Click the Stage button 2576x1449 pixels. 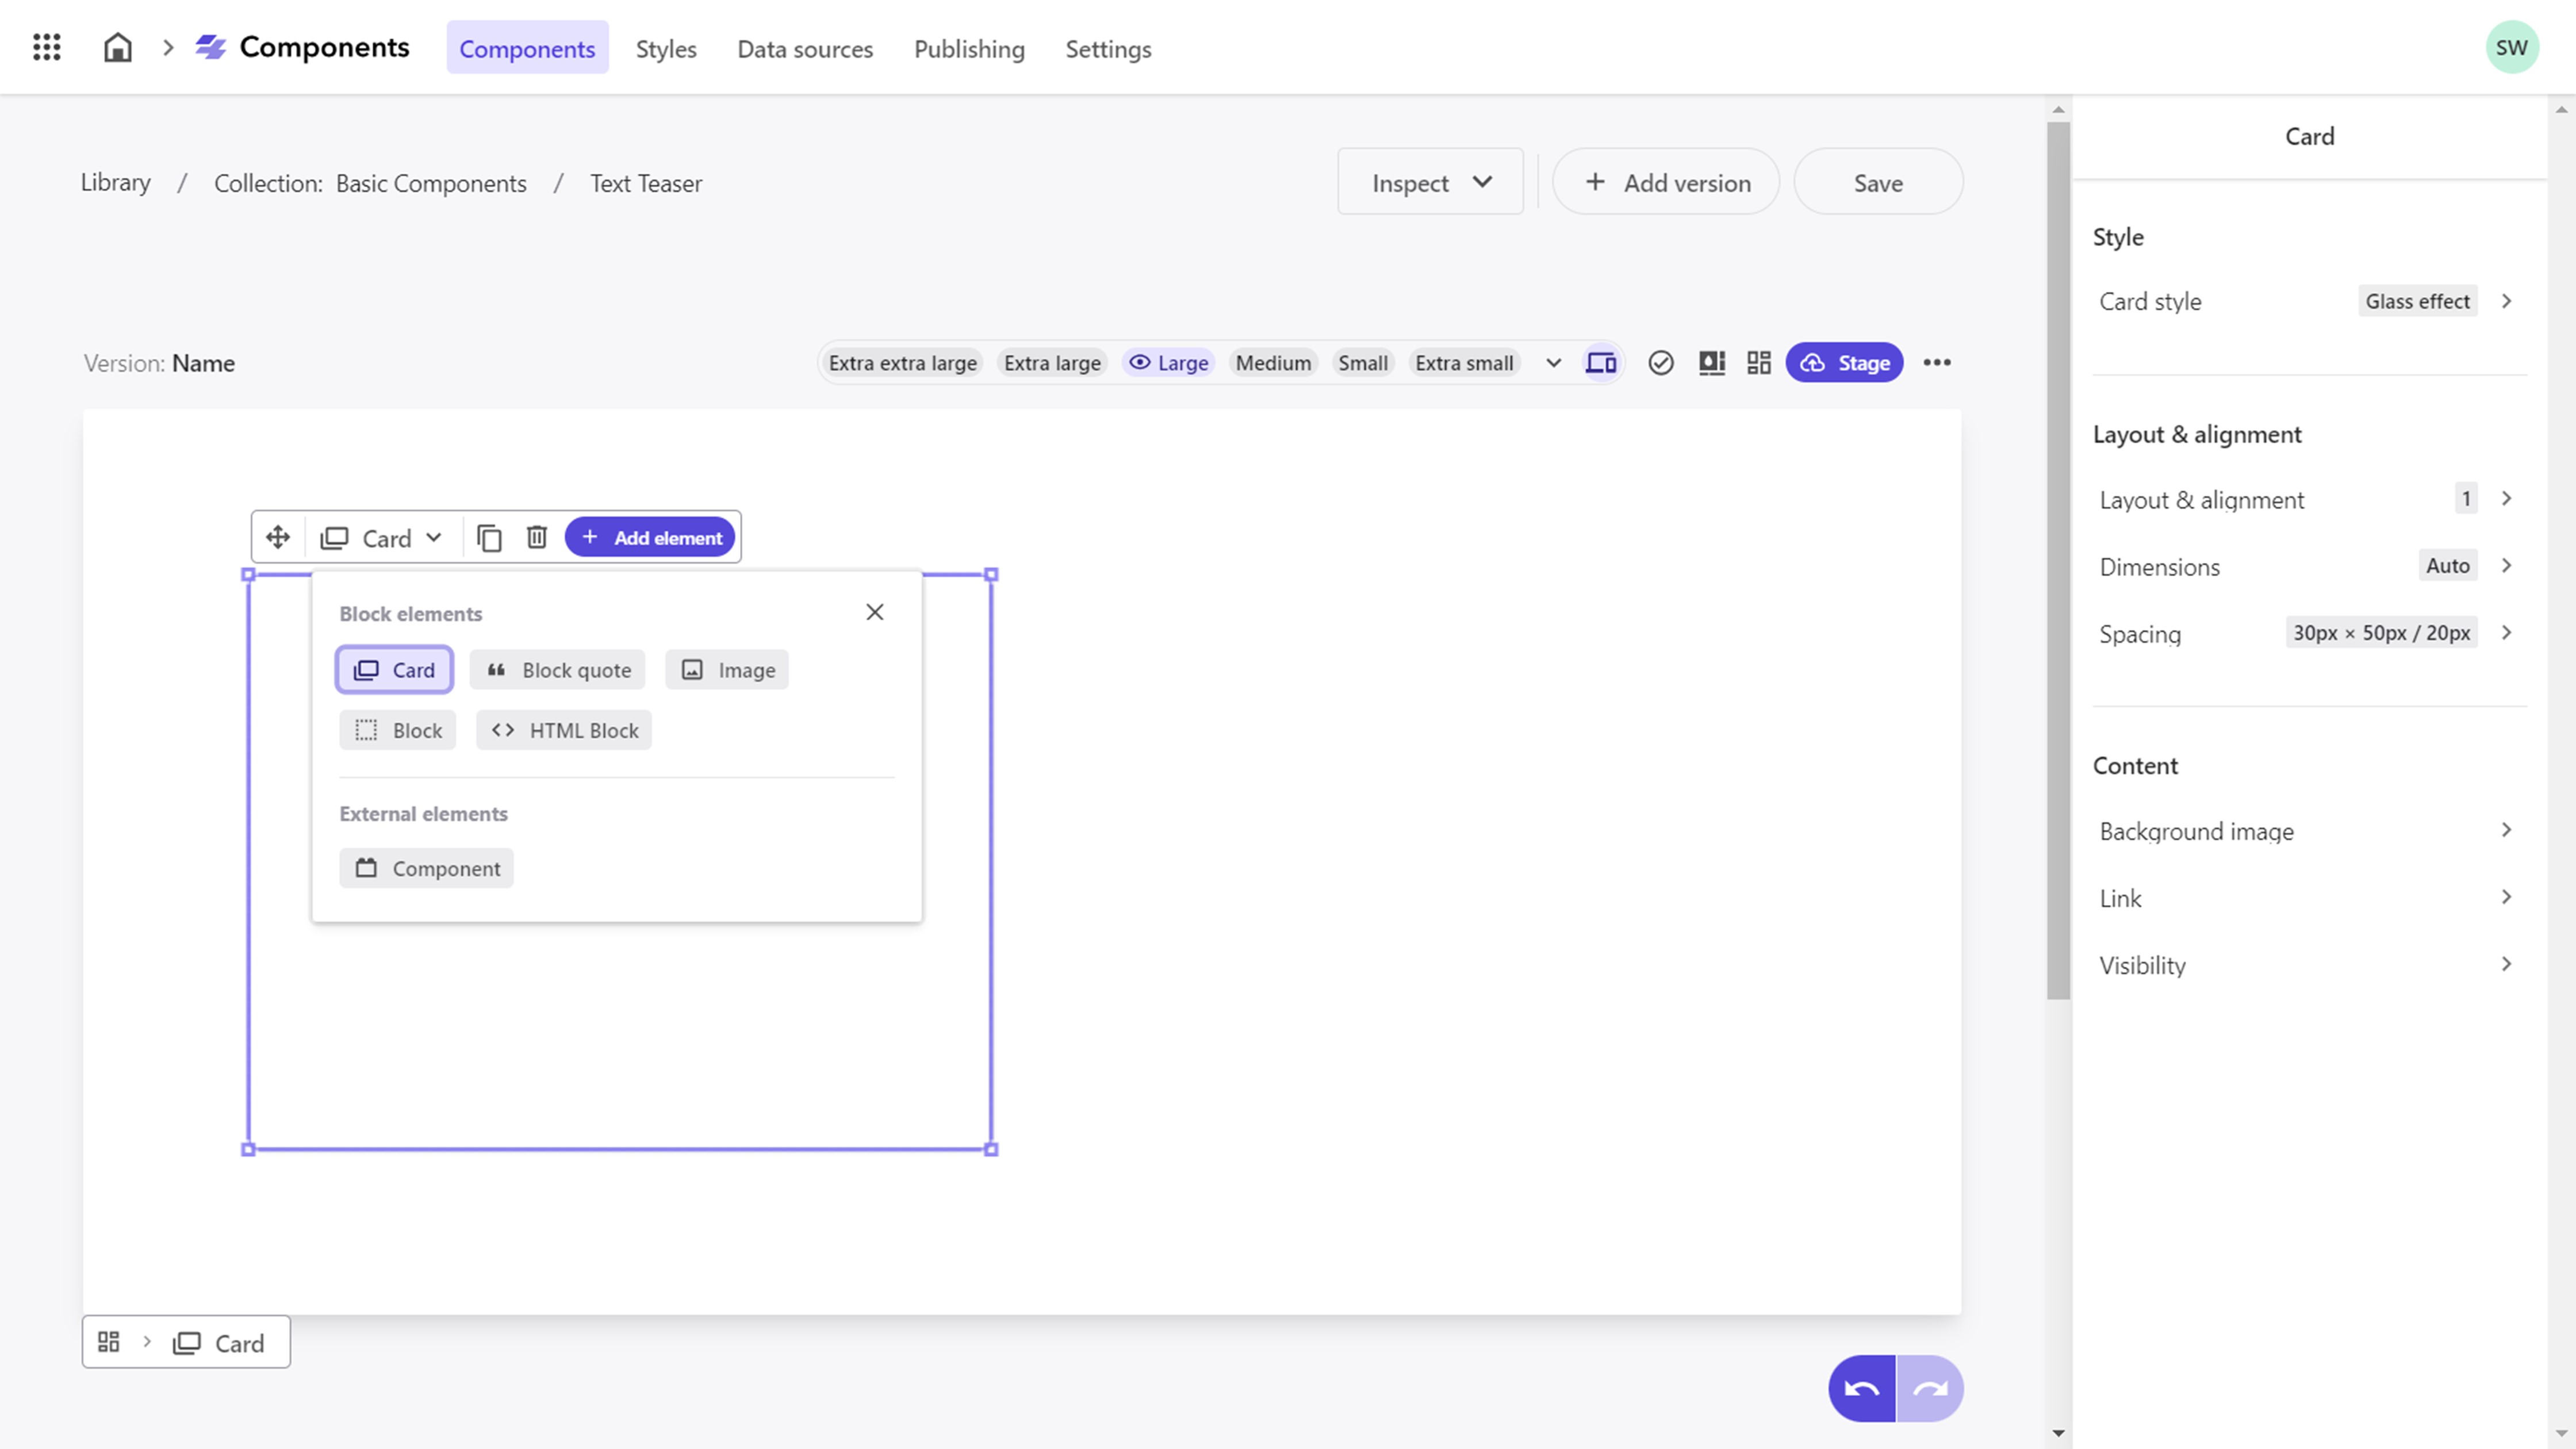1844,362
